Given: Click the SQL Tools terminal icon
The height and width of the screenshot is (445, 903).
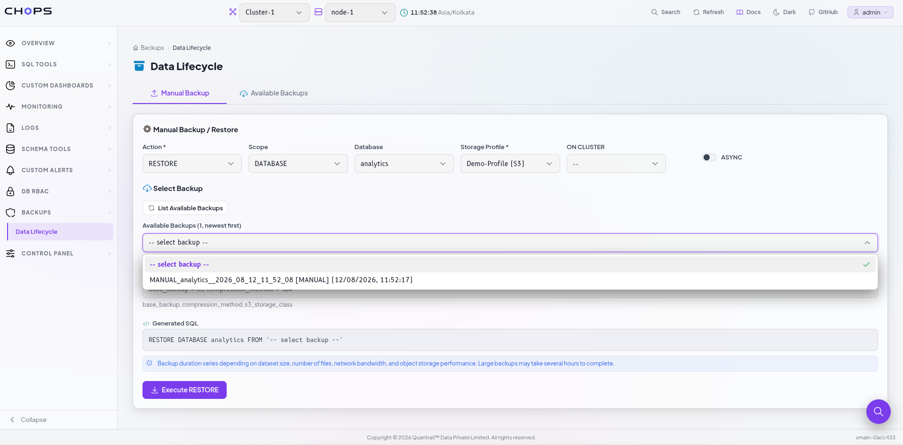Looking at the screenshot, I should point(10,64).
